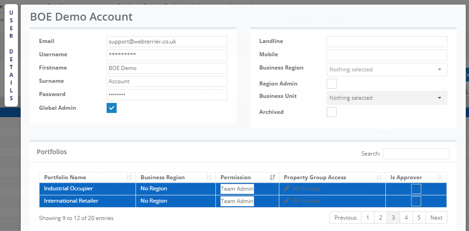This screenshot has height=231, width=469.
Task: Click the Email input field
Action: [x=167, y=42]
